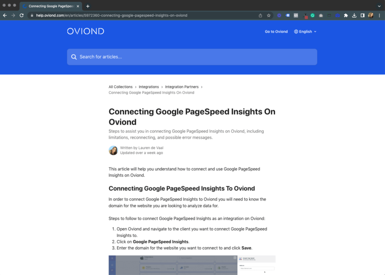Click the globe language icon
Screen dimensions: 385x275
[296, 32]
